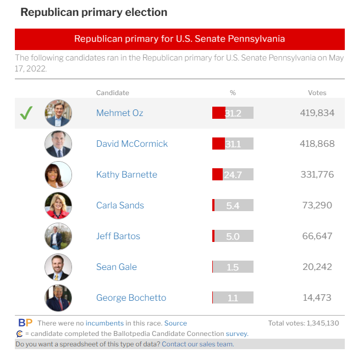Open the David McCormick candidate link
Screen dimensions: 358x353
pyautogui.click(x=132, y=144)
